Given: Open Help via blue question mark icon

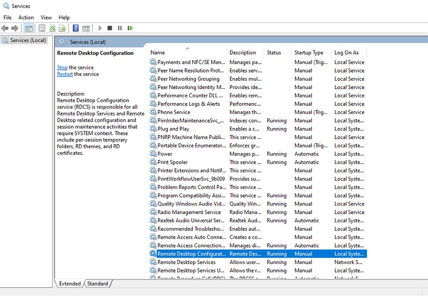Looking at the screenshot, I should pyautogui.click(x=76, y=29).
